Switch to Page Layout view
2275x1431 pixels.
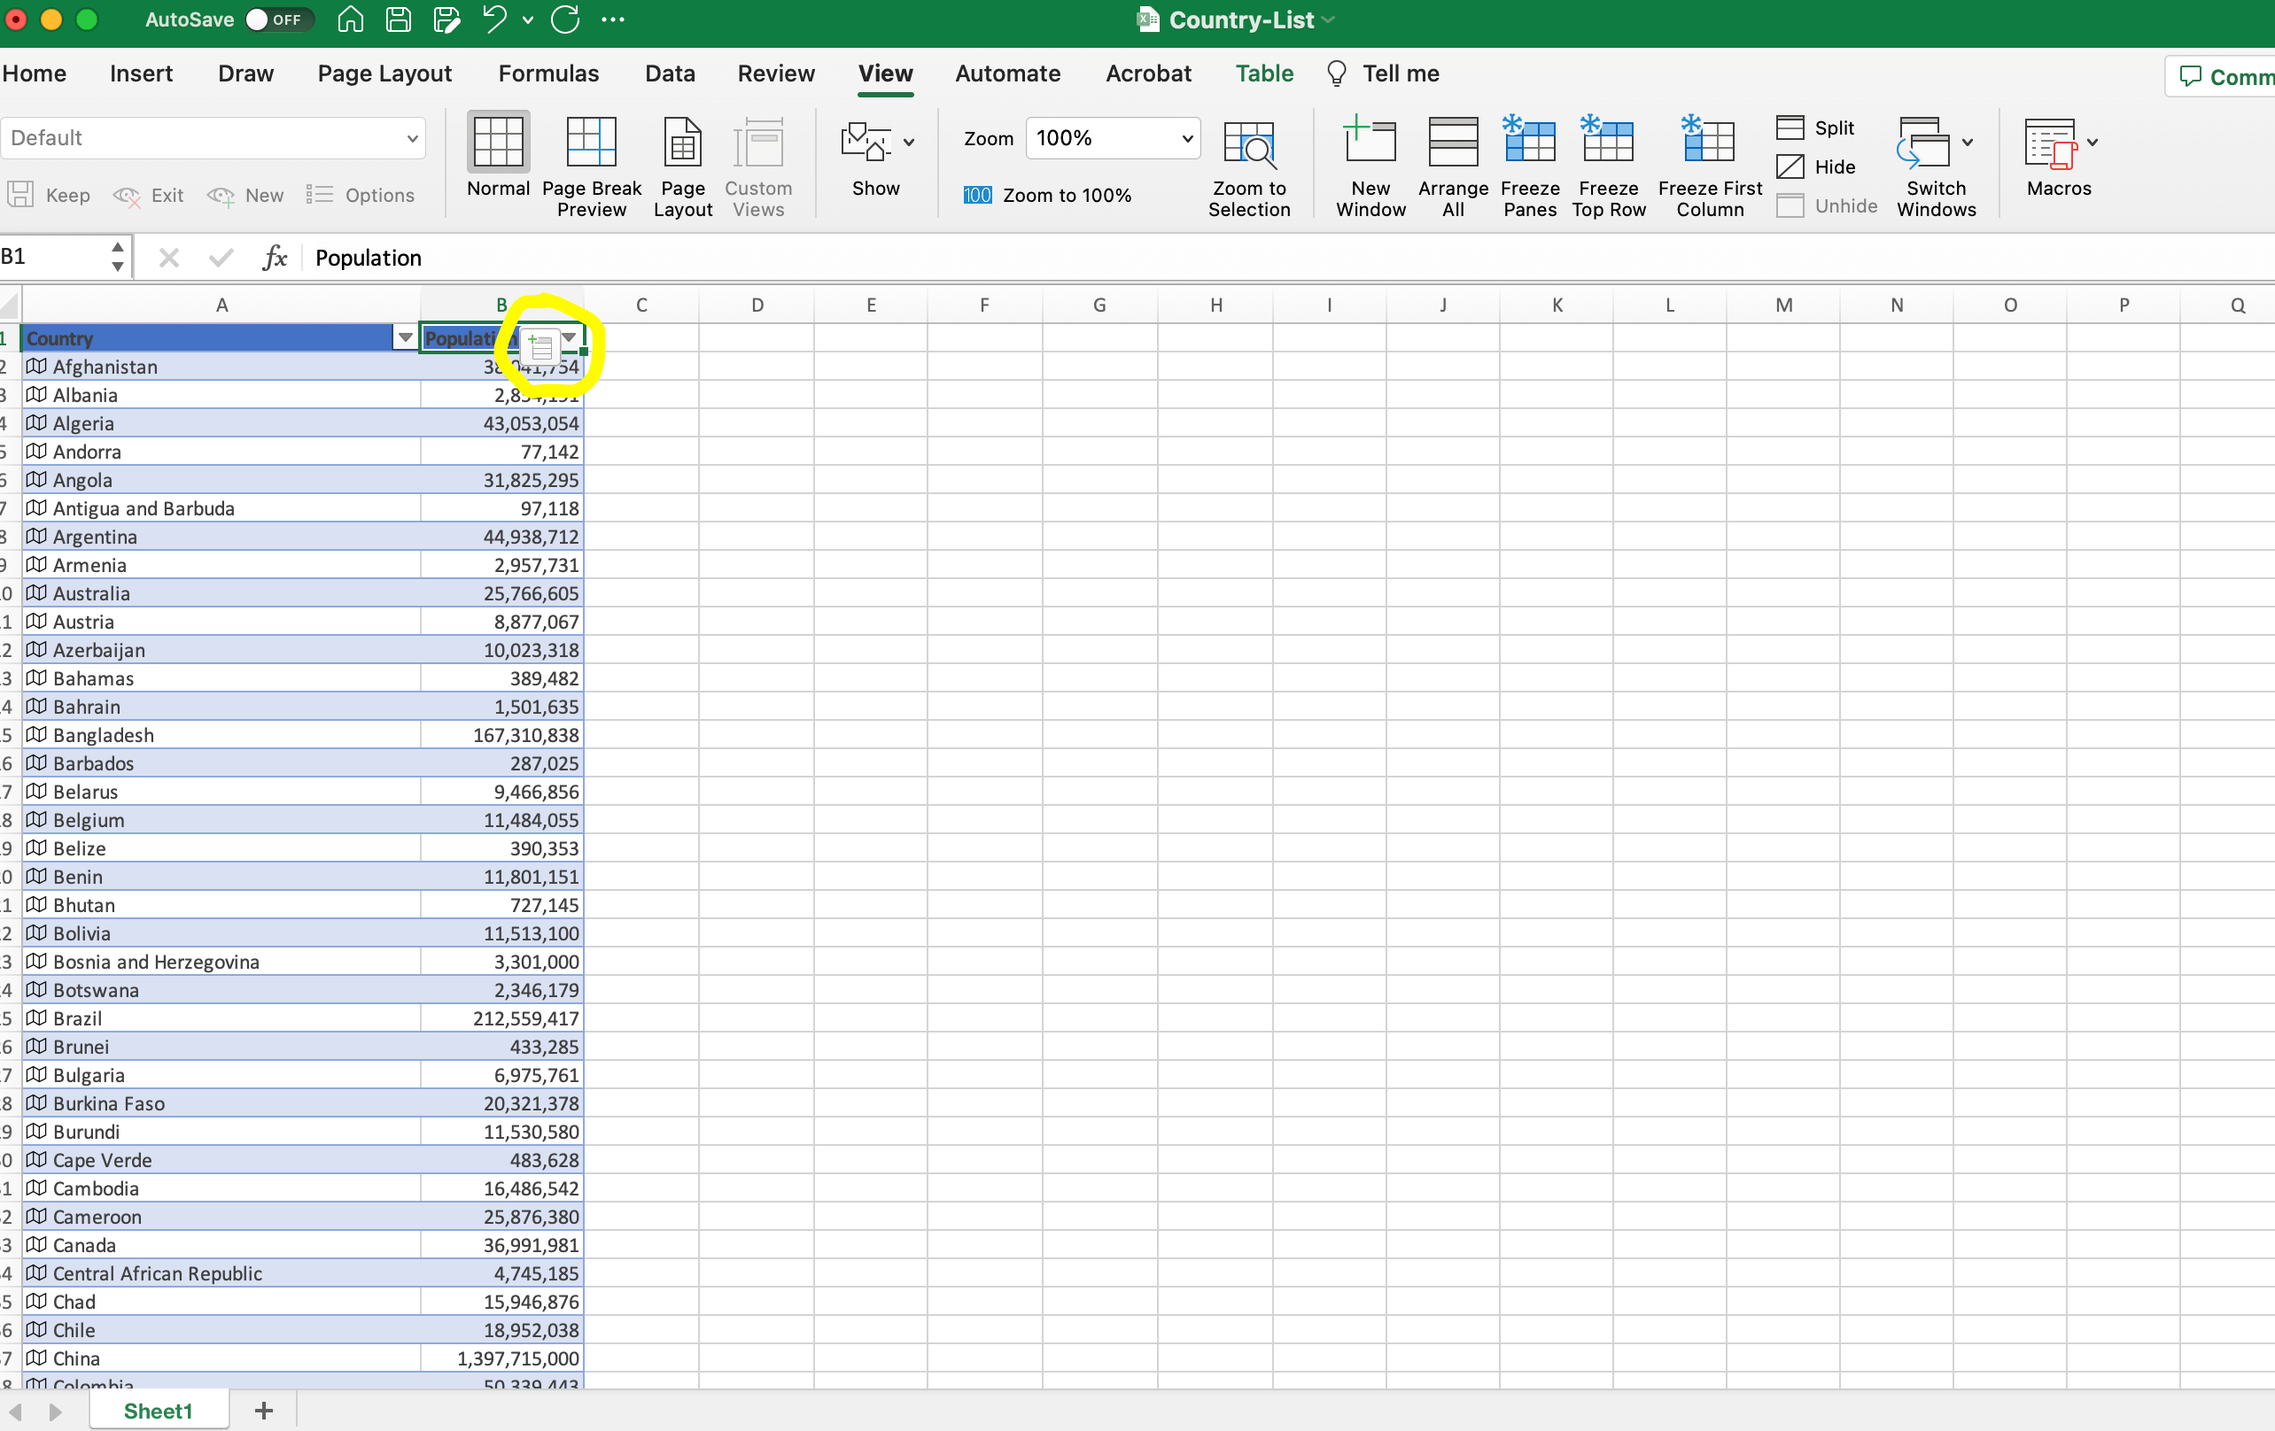point(682,160)
